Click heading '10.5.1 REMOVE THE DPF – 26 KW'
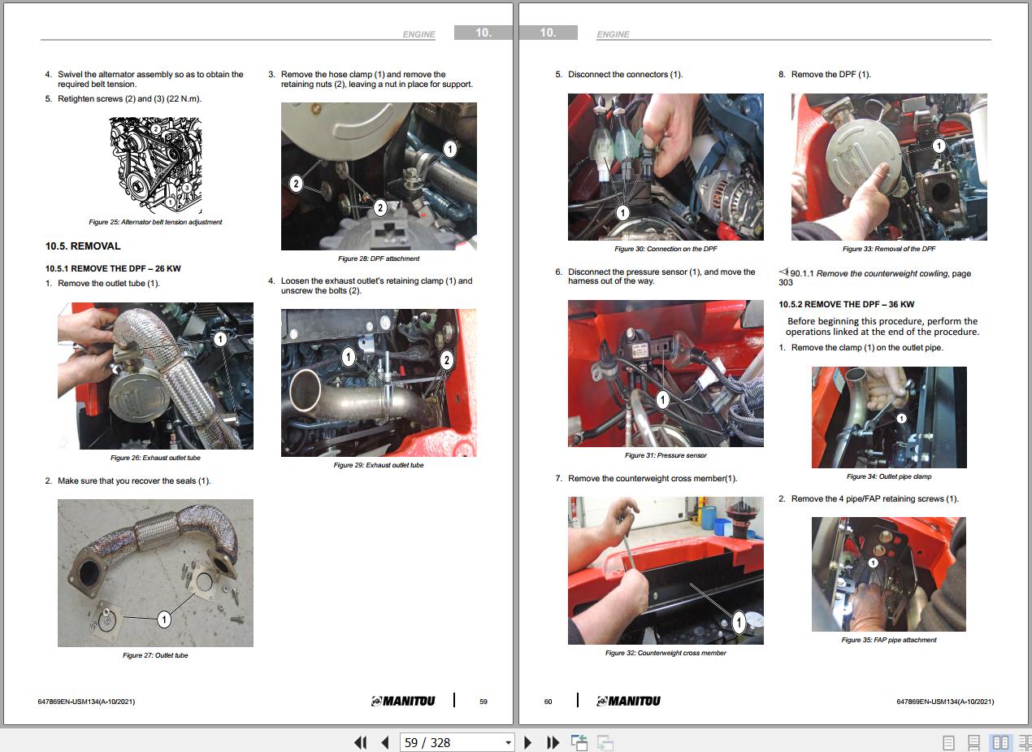 click(x=113, y=268)
